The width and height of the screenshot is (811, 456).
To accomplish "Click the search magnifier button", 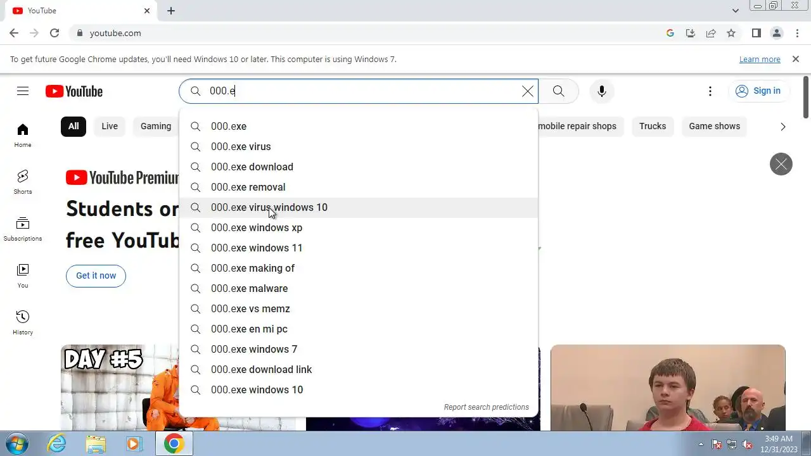I will click(558, 91).
